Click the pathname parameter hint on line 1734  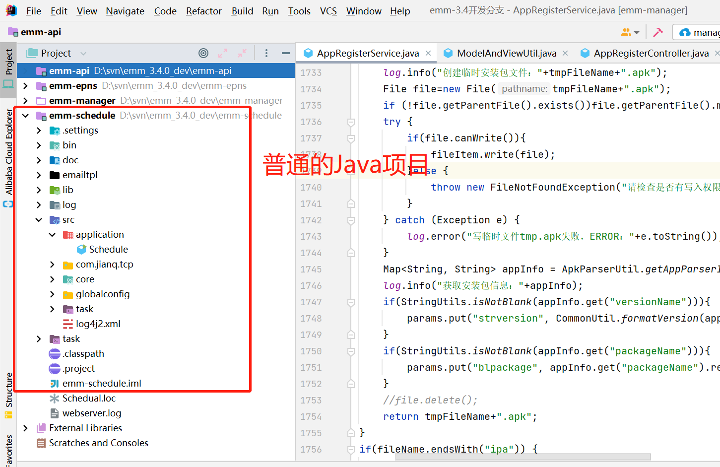click(524, 89)
